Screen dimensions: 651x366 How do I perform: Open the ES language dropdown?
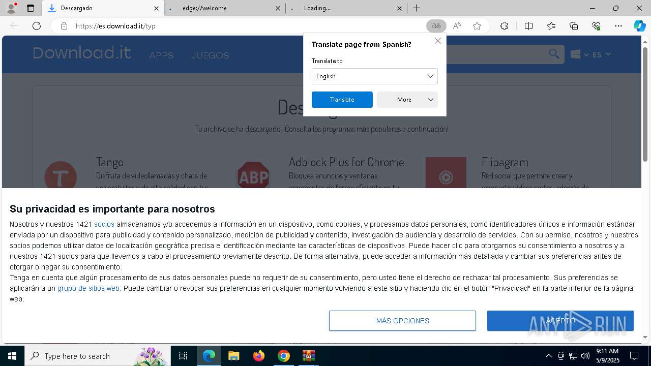601,54
